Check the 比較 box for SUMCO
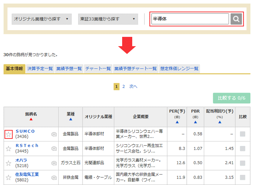The width and height of the screenshot is (254, 185). click(x=242, y=134)
